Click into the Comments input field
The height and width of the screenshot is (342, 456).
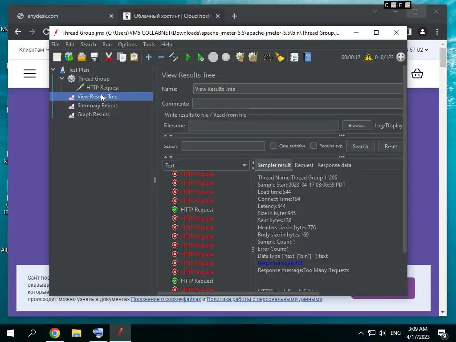click(297, 103)
